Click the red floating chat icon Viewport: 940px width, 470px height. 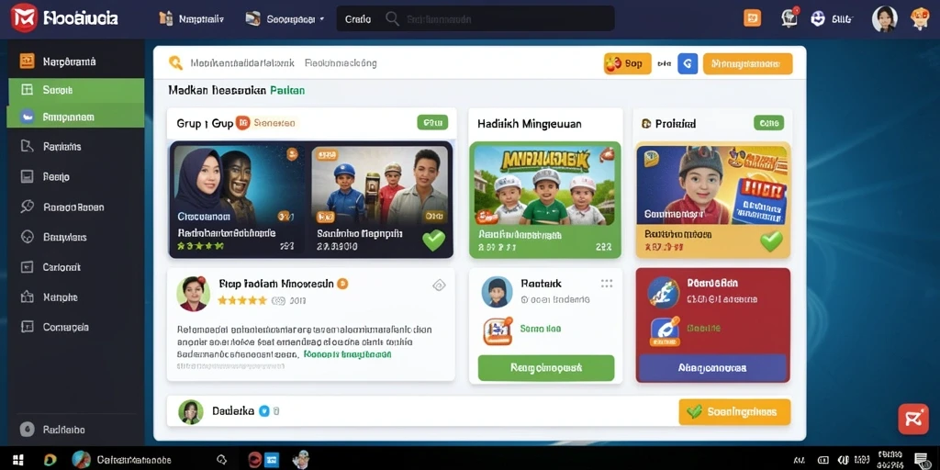click(913, 419)
